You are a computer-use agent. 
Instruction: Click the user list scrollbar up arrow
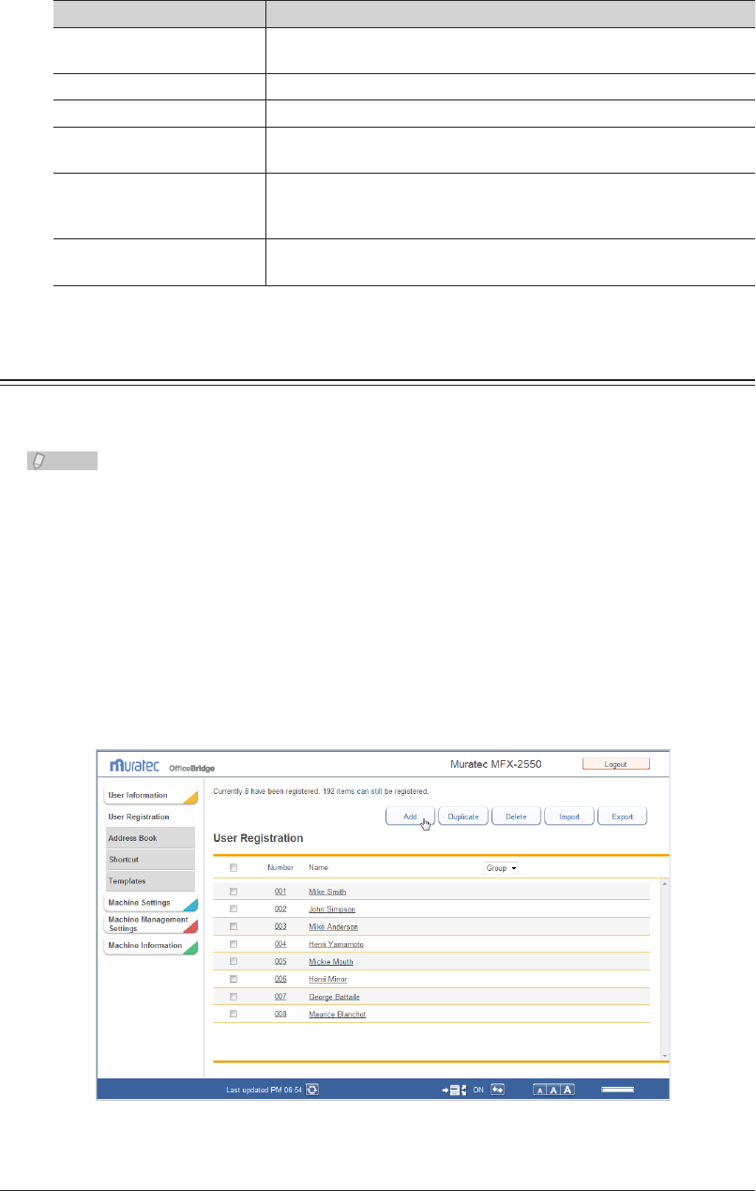pos(665,884)
